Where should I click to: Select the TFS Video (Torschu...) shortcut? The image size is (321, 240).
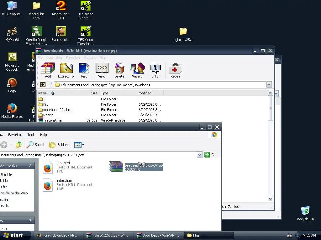click(85, 36)
